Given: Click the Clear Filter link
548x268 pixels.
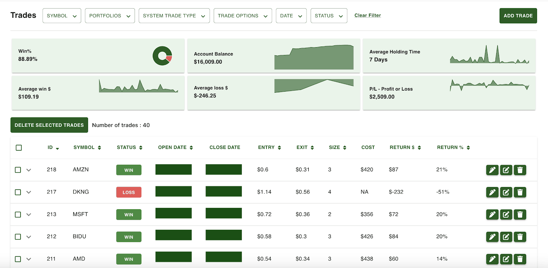Looking at the screenshot, I should [x=368, y=15].
